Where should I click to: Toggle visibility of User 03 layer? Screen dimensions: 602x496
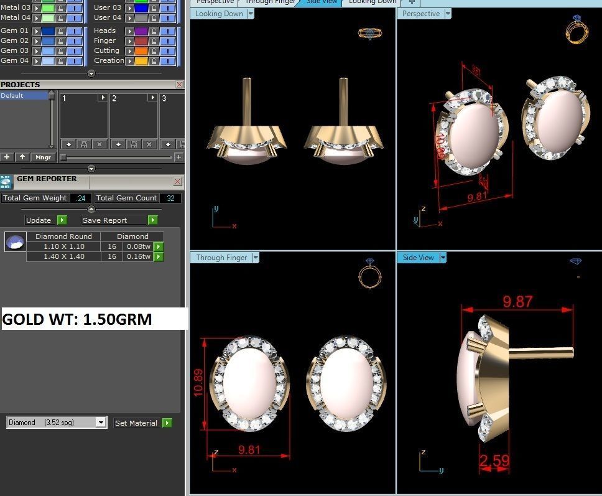pyautogui.click(x=168, y=7)
